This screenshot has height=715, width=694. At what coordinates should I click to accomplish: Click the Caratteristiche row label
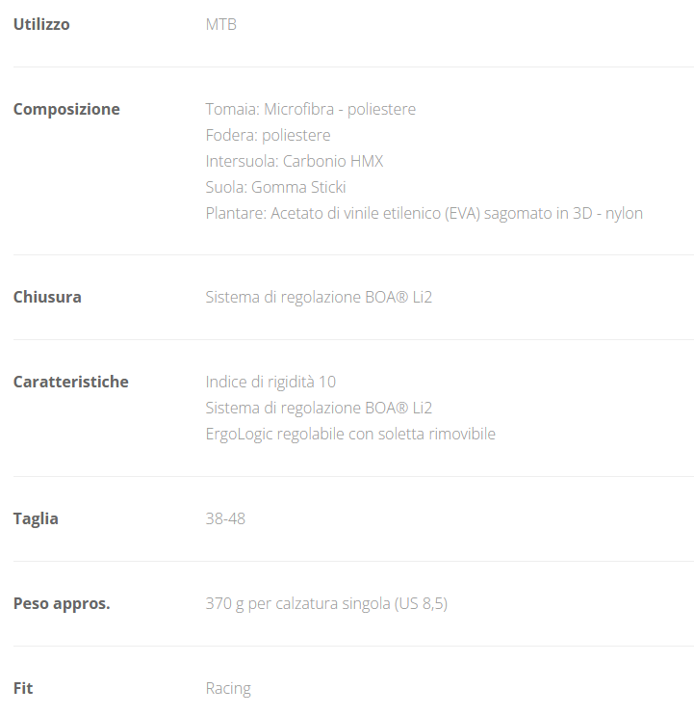pyautogui.click(x=70, y=382)
